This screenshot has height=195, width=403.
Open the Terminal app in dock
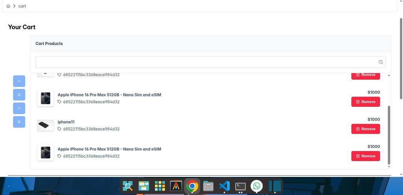[240, 186]
